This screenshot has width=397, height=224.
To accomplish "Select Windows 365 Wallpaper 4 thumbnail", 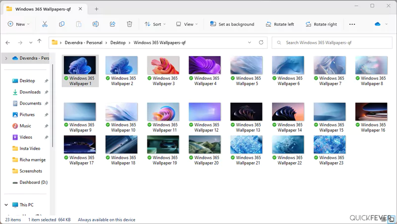I will click(x=204, y=65).
